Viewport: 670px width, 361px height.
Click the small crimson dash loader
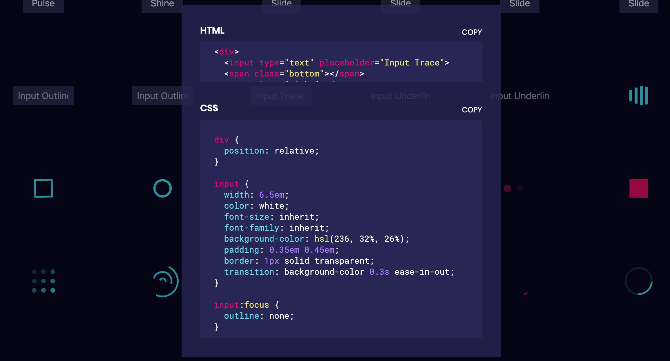526,294
